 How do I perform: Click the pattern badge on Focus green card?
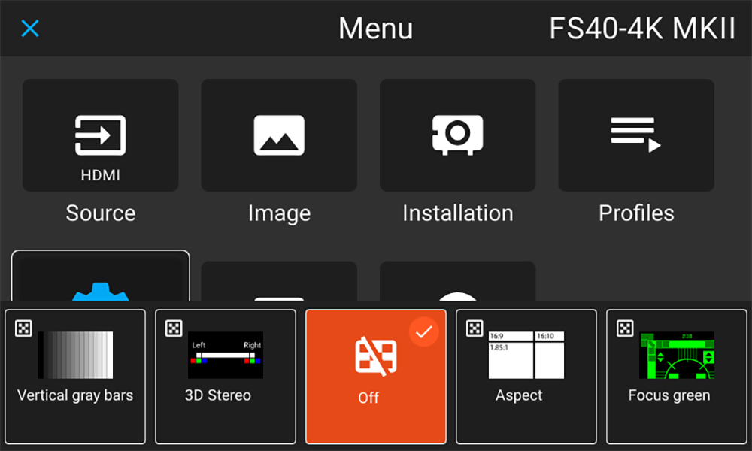point(624,328)
